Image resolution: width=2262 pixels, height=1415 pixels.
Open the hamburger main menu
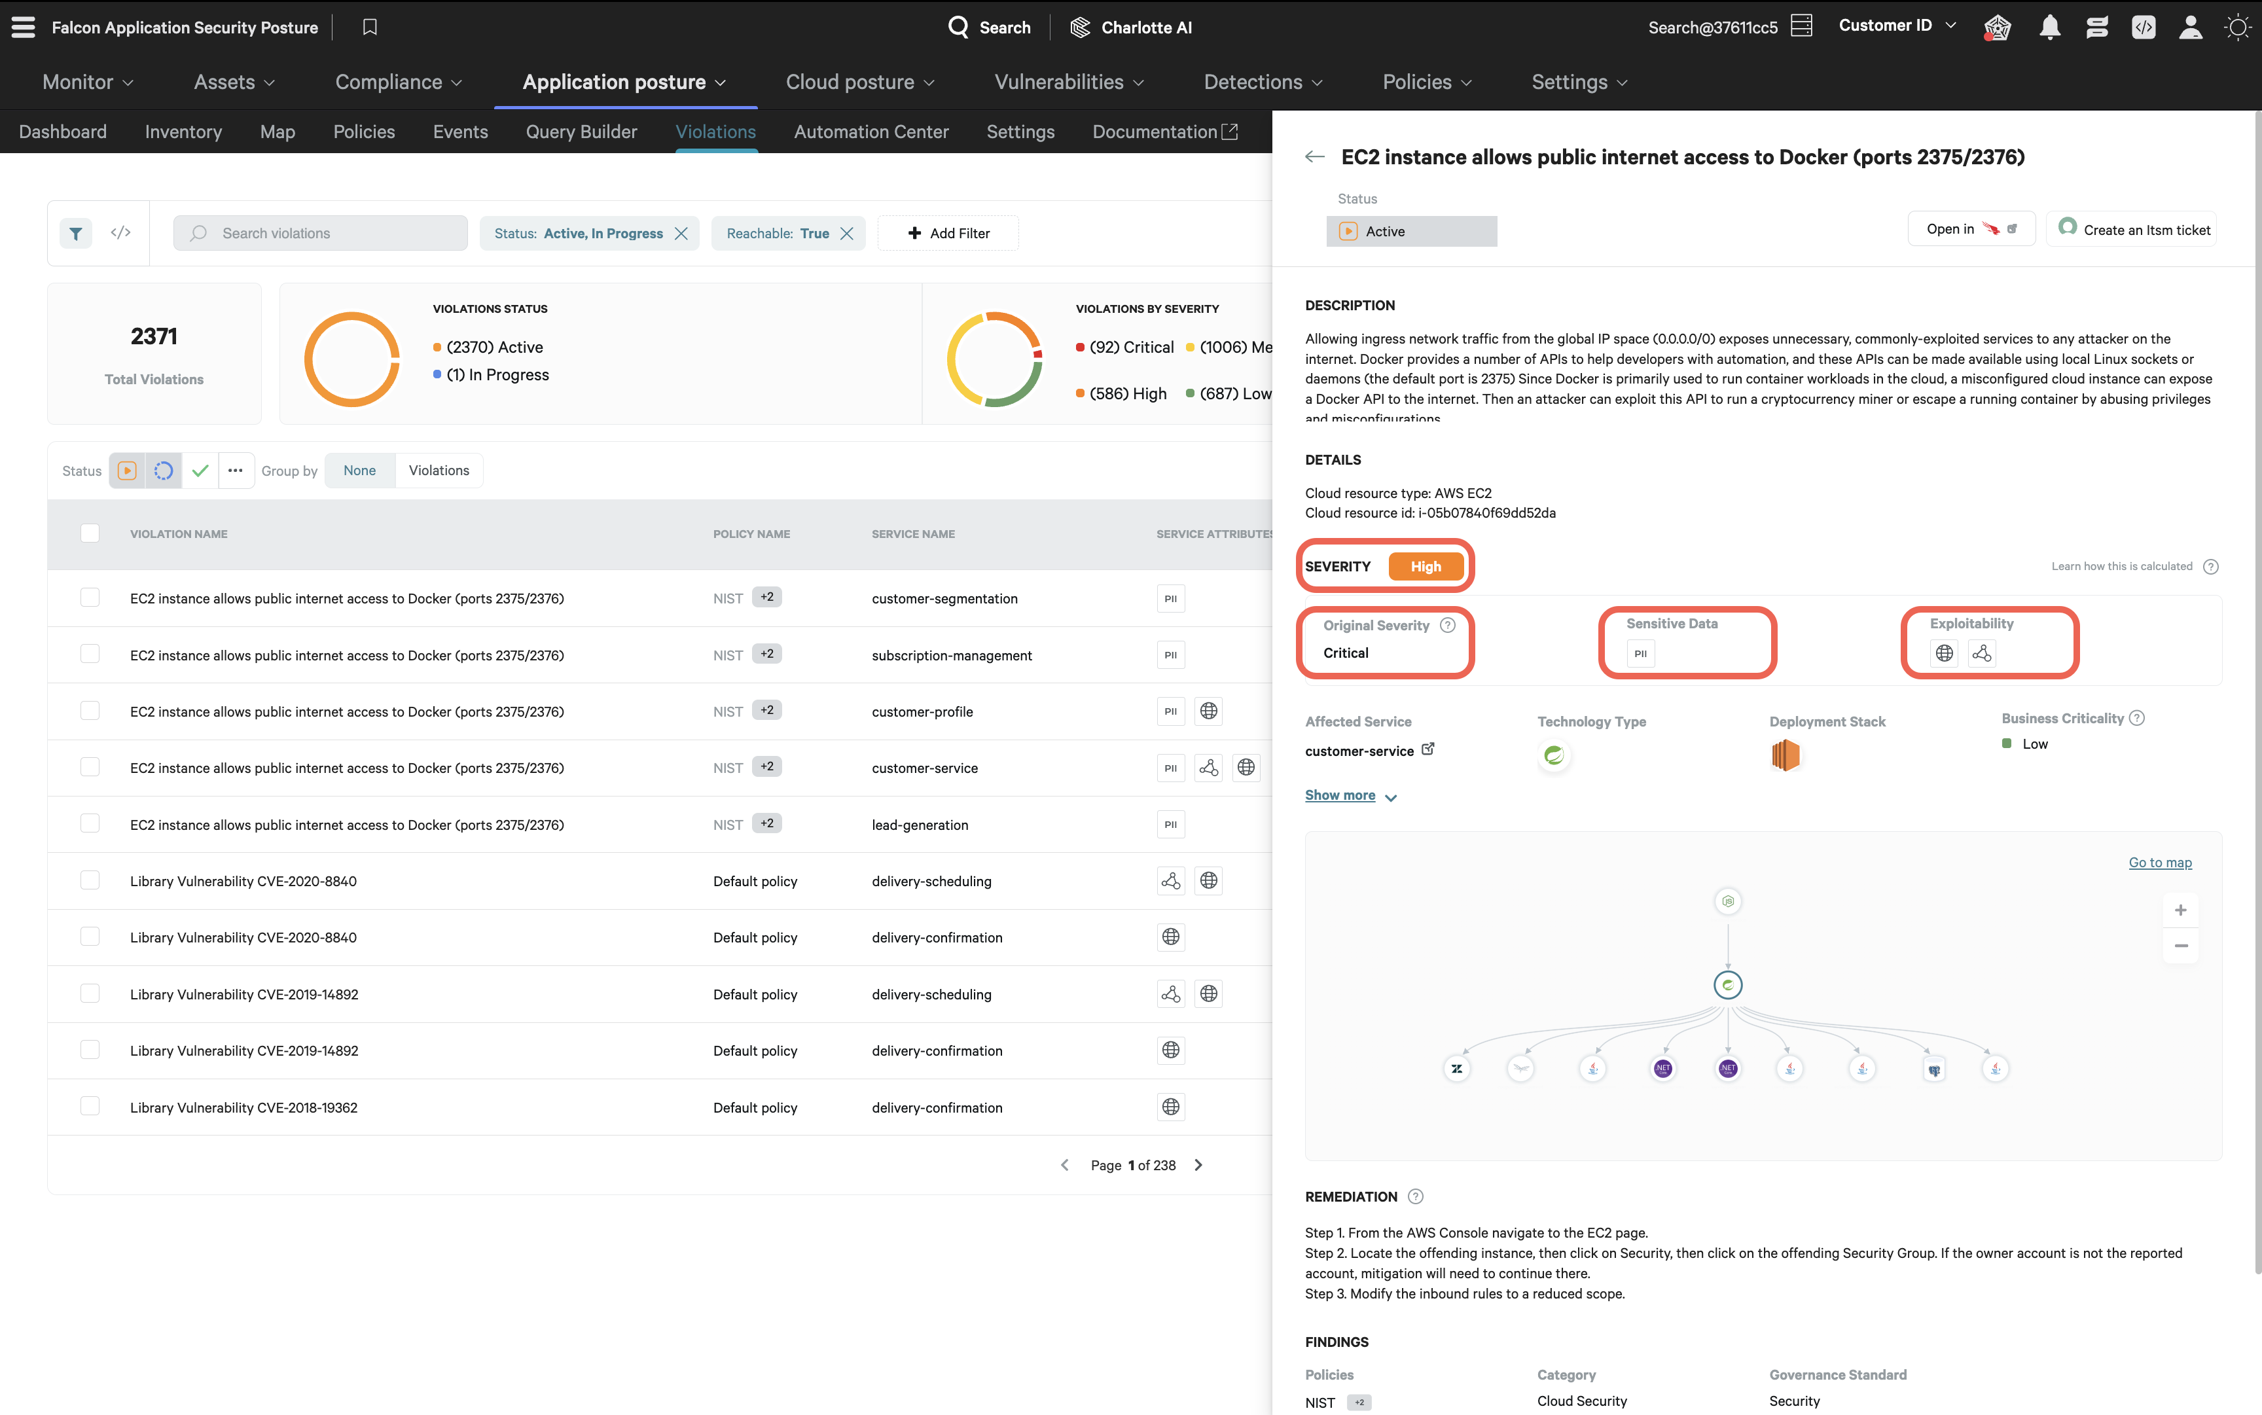click(24, 27)
